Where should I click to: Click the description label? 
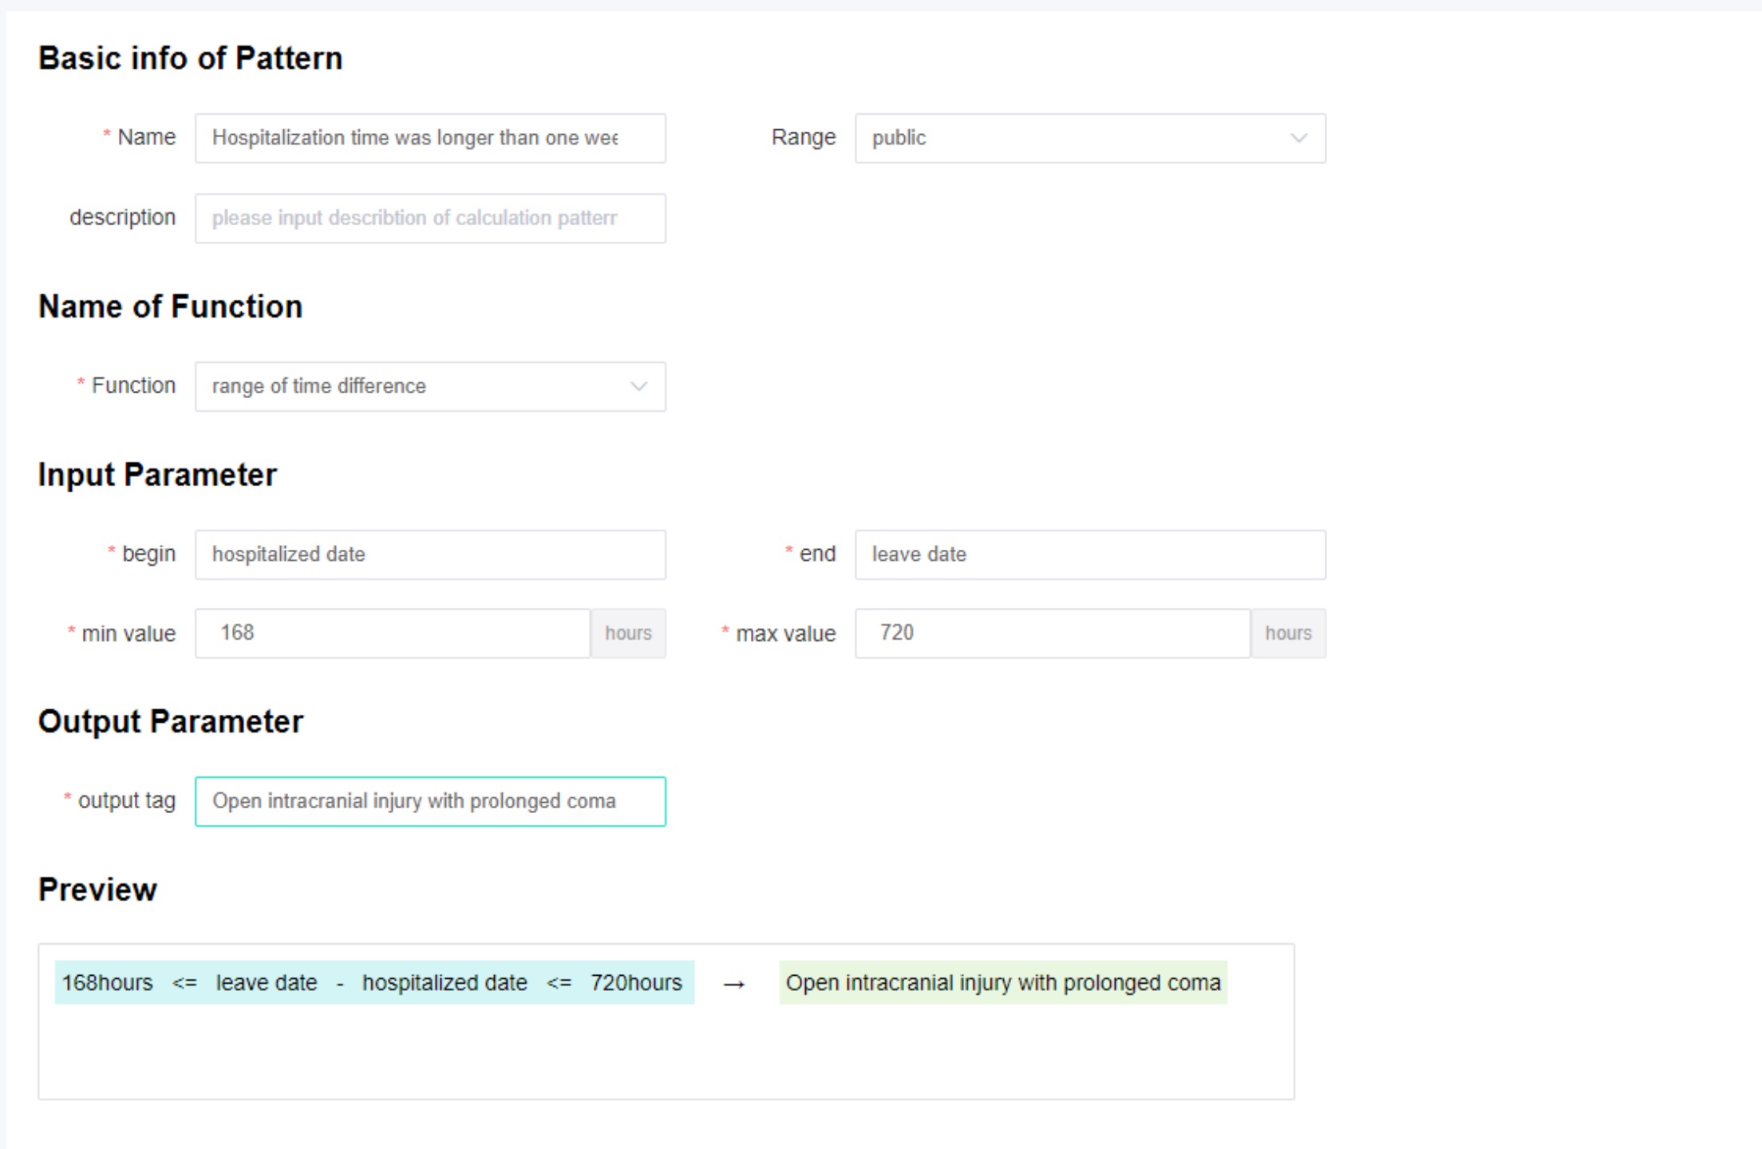pyautogui.click(x=122, y=218)
